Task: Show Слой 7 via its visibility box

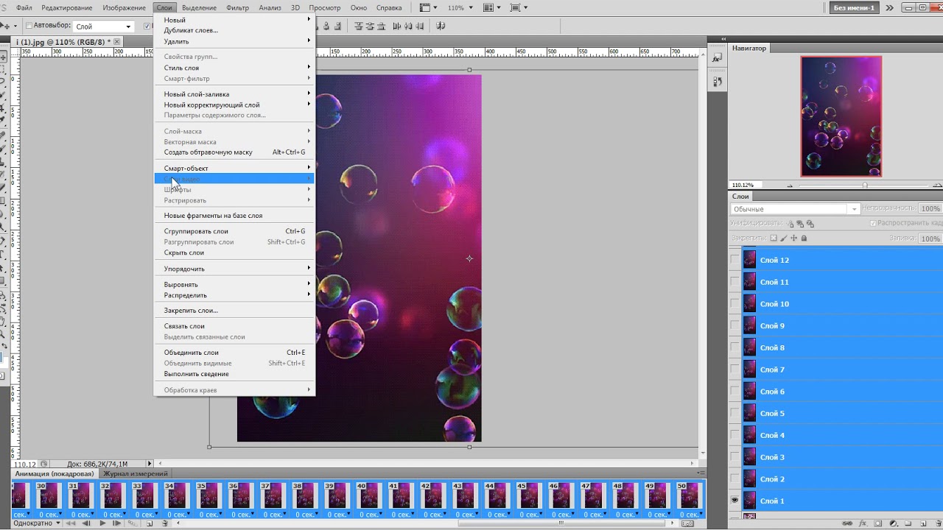Action: [x=735, y=369]
